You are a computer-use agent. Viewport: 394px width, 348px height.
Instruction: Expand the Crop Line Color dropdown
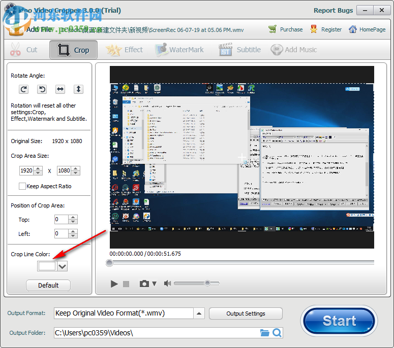[x=62, y=266]
